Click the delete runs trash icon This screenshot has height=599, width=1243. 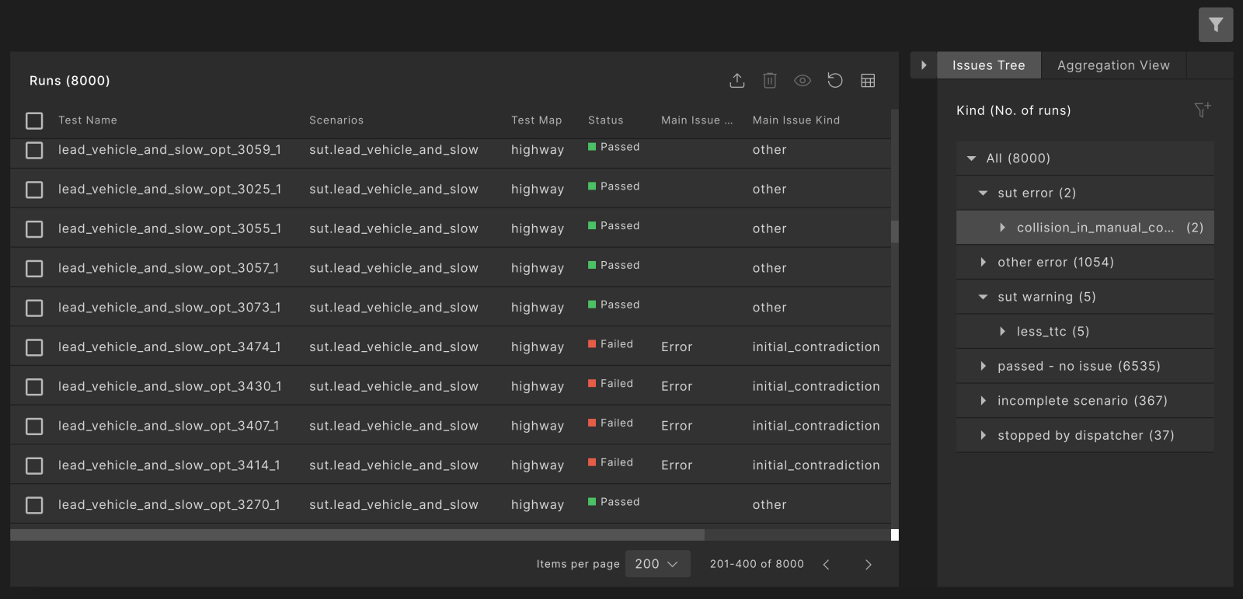click(770, 81)
